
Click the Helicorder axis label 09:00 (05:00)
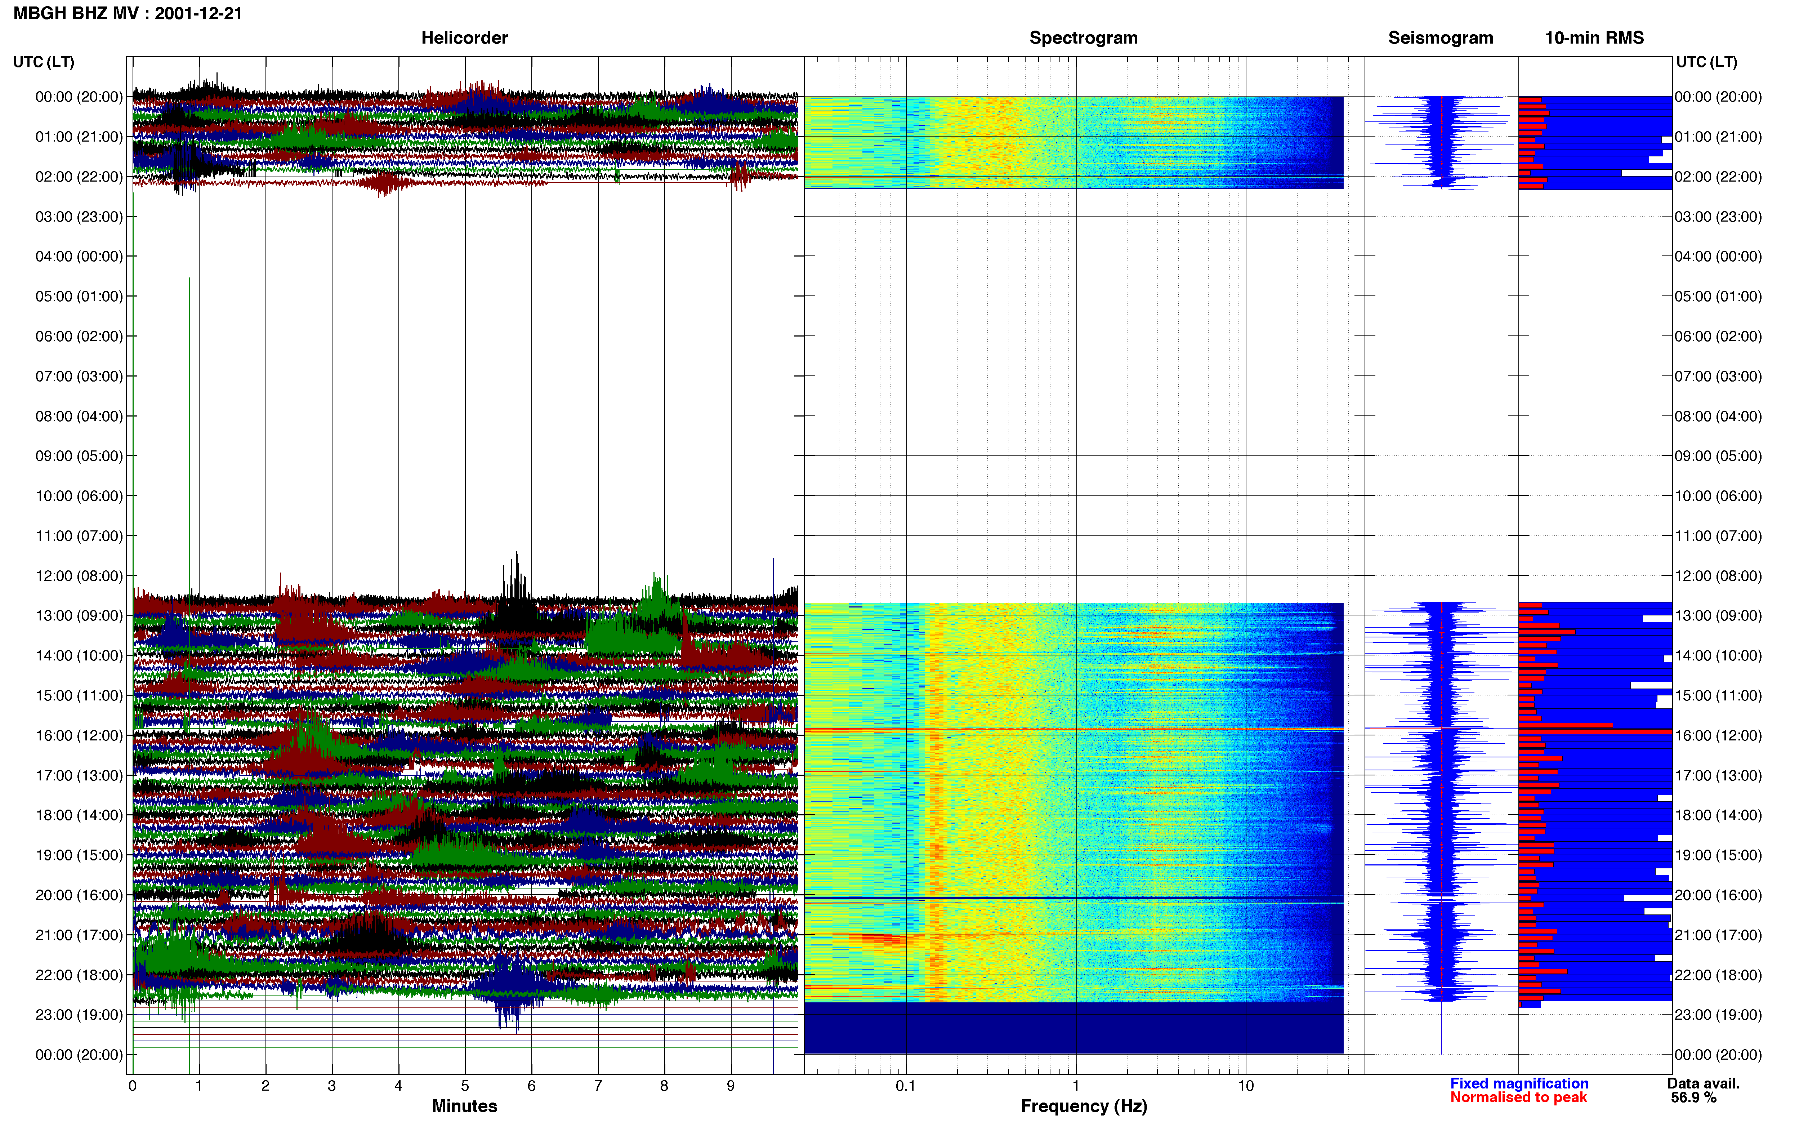tap(79, 456)
